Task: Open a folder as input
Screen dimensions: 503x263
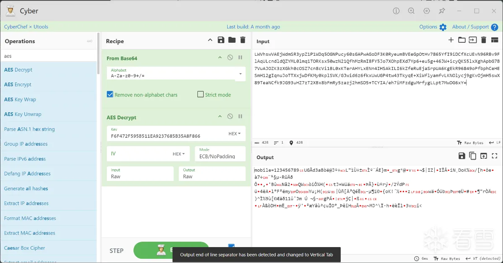Action: 462,40
